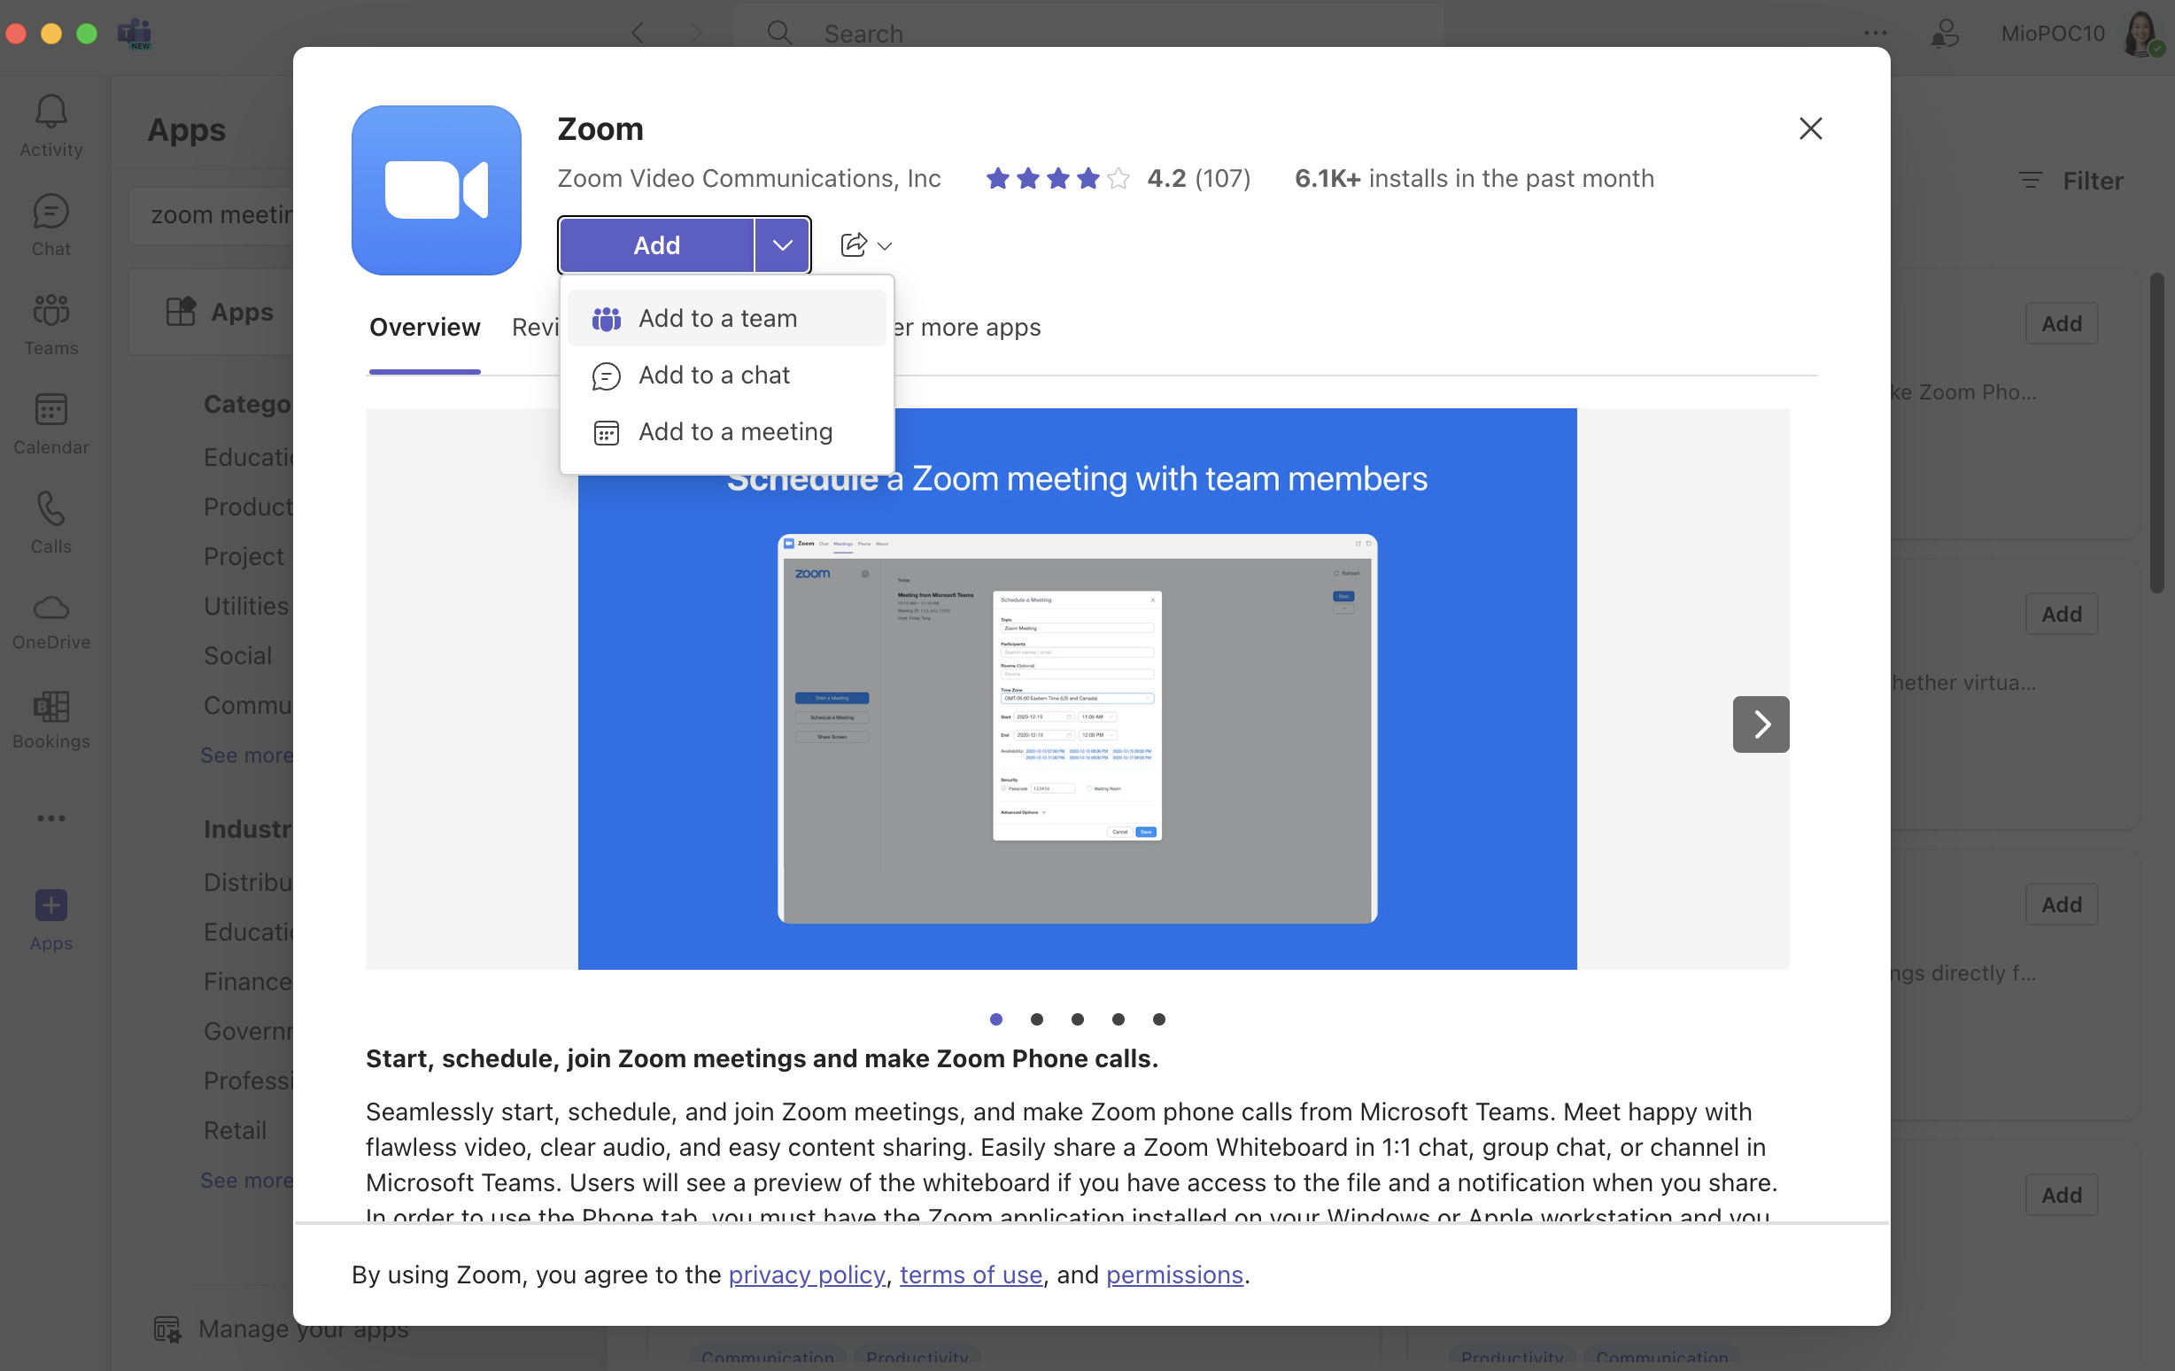Expand the share options chevron
The height and width of the screenshot is (1371, 2175).
point(886,246)
